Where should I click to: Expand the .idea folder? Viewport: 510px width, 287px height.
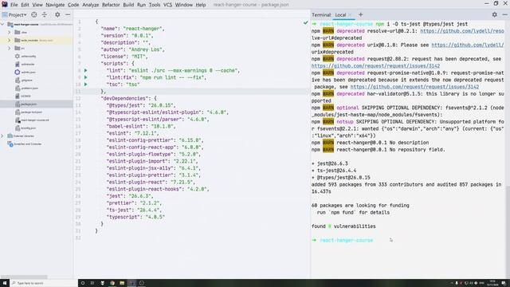tap(9, 32)
